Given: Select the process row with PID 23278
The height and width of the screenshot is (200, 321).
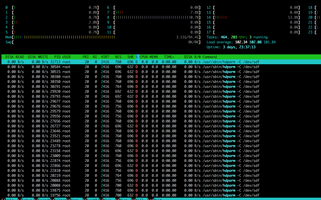Looking at the screenshot, I should pyautogui.click(x=161, y=146).
